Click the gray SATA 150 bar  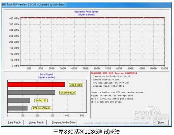point(19,100)
